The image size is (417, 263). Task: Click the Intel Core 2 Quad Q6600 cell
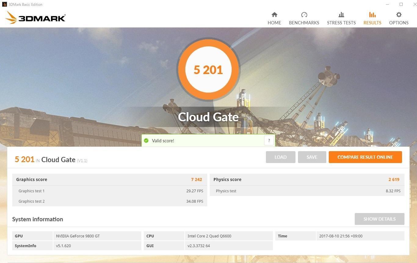[x=229, y=236]
